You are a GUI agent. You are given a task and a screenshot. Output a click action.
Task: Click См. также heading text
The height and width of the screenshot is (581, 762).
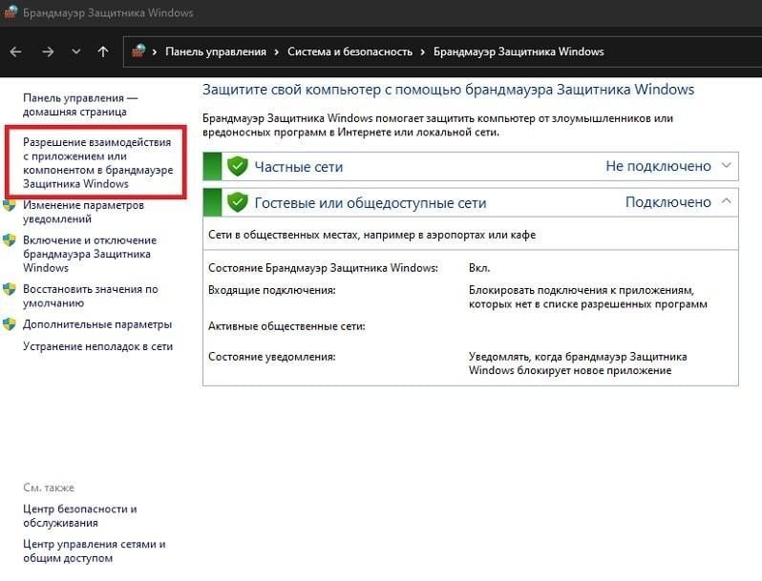point(49,488)
